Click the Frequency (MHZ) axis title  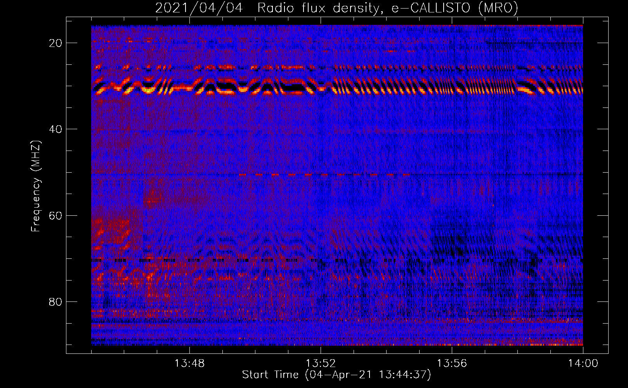36,186
